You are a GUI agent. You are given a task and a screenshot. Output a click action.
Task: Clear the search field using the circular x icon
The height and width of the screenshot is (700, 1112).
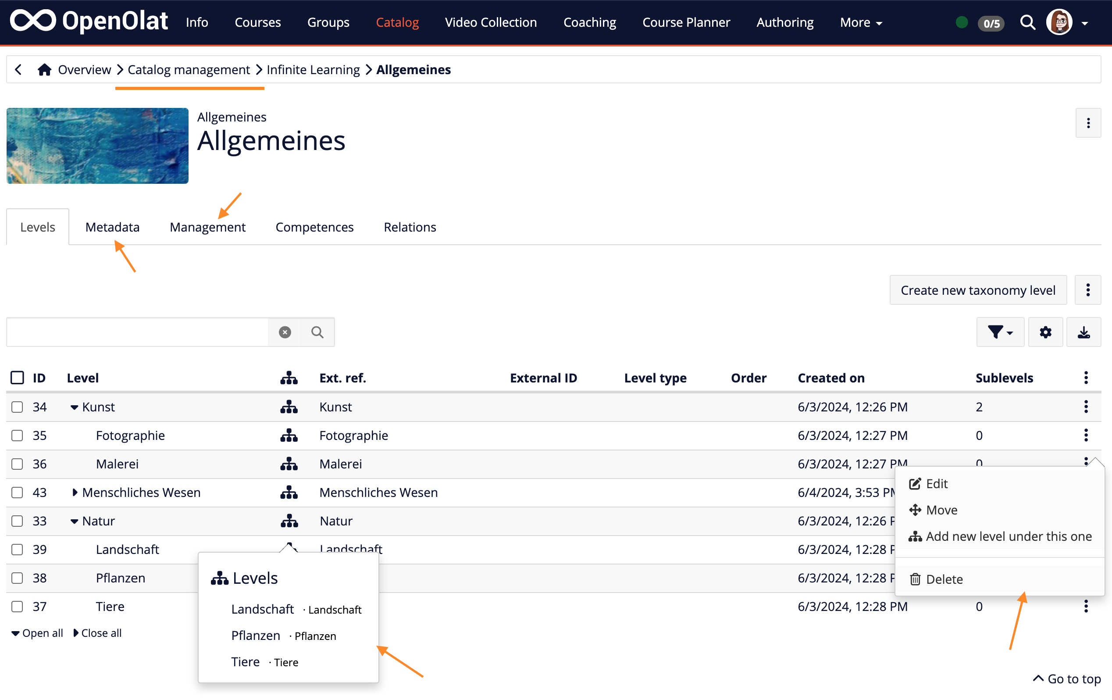point(285,332)
